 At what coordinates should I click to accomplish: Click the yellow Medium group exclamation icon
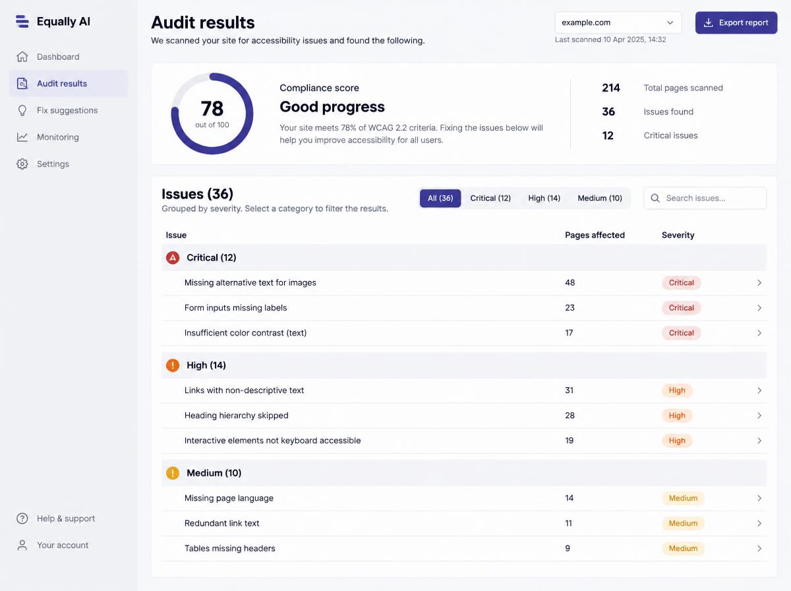(x=173, y=473)
